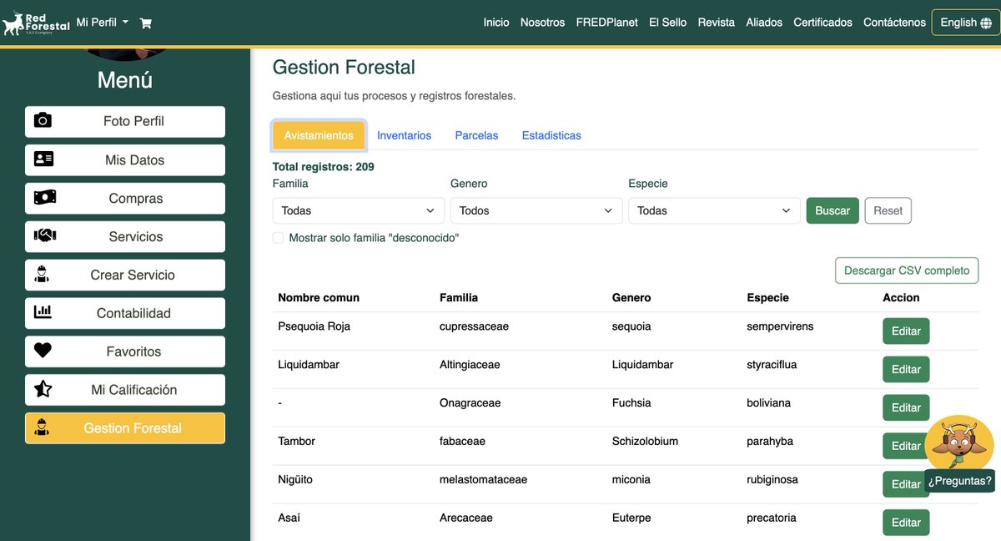Click the Red Forestal logo

pos(36,23)
